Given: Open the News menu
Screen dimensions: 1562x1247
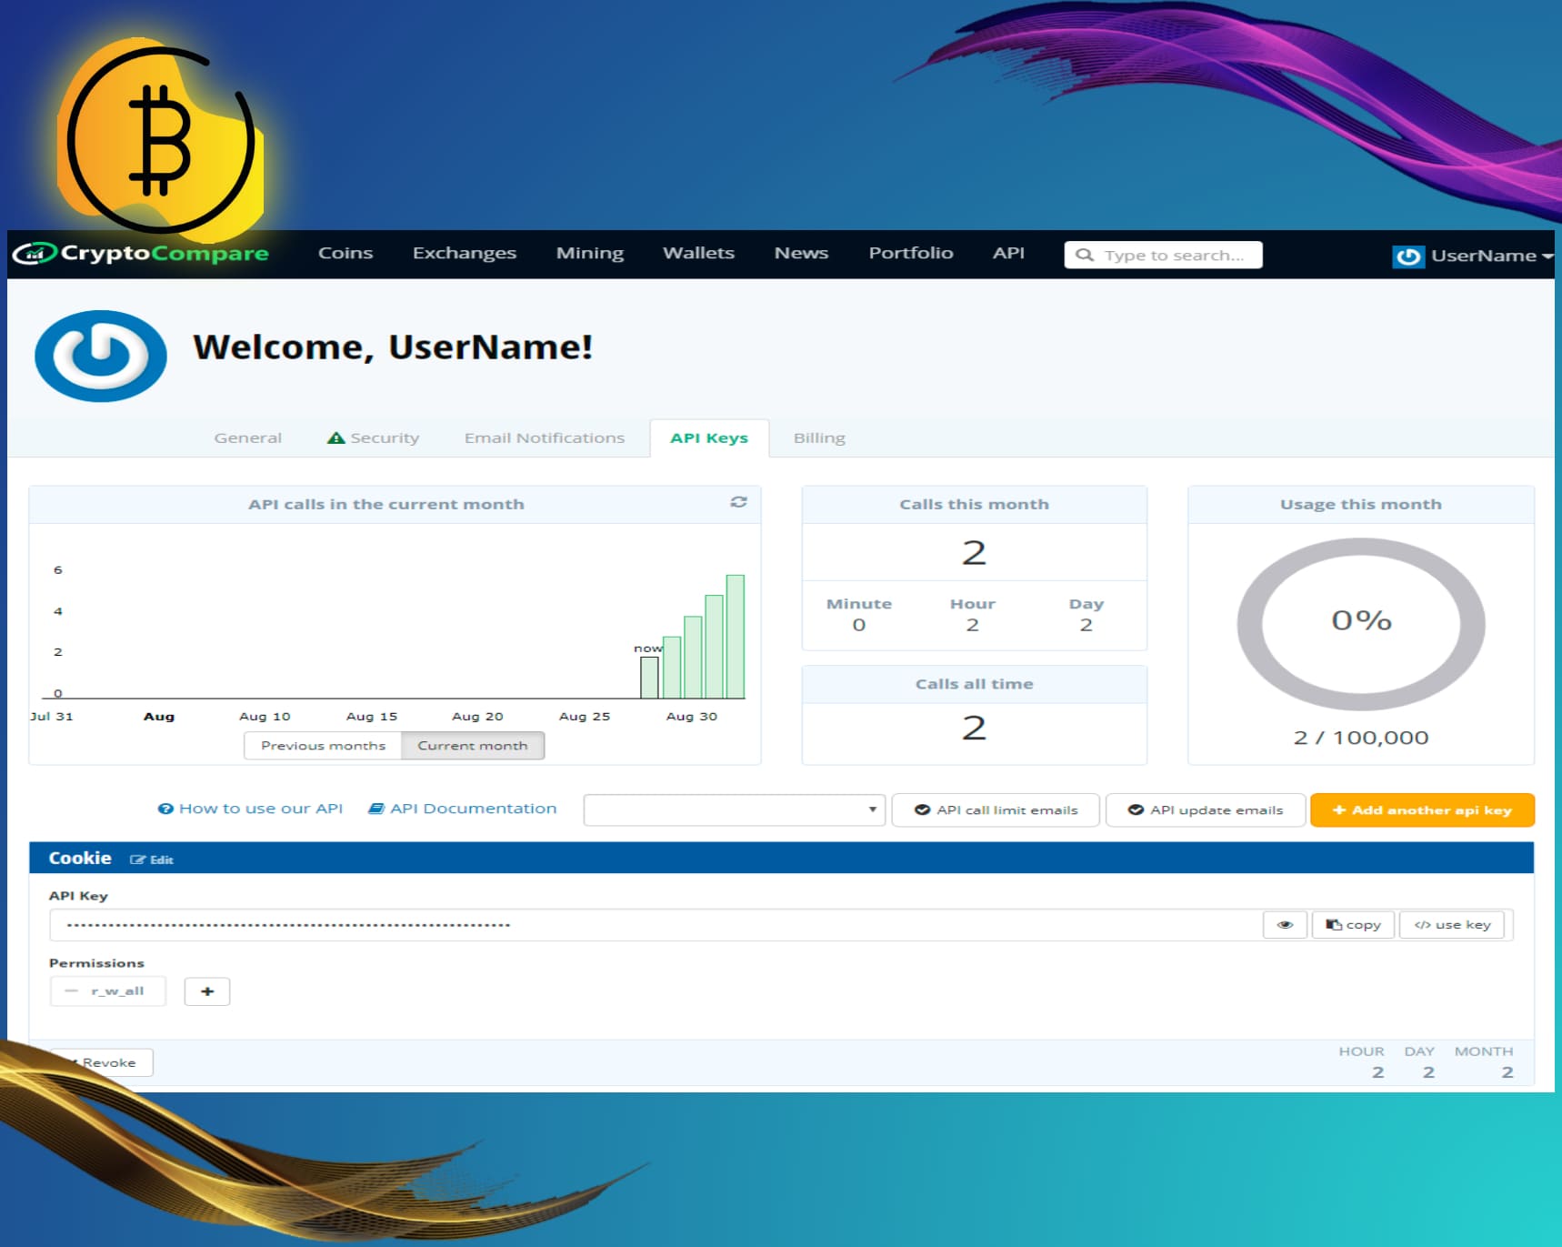Looking at the screenshot, I should (x=801, y=253).
